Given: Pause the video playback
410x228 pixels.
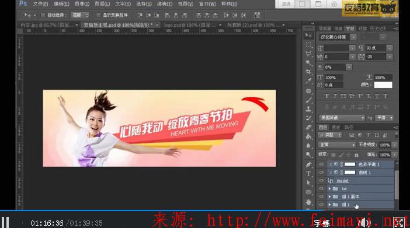Looking at the screenshot, I should click(x=5, y=222).
